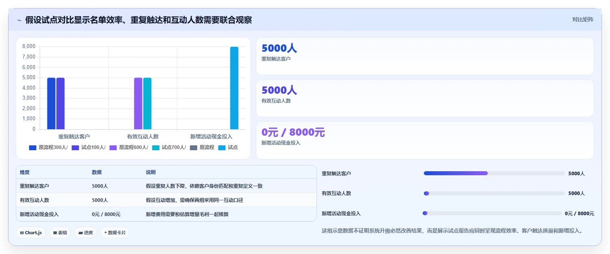Click the teal bar of 有效互动人数
Screen dimensions: 610x254
[x=147, y=103]
